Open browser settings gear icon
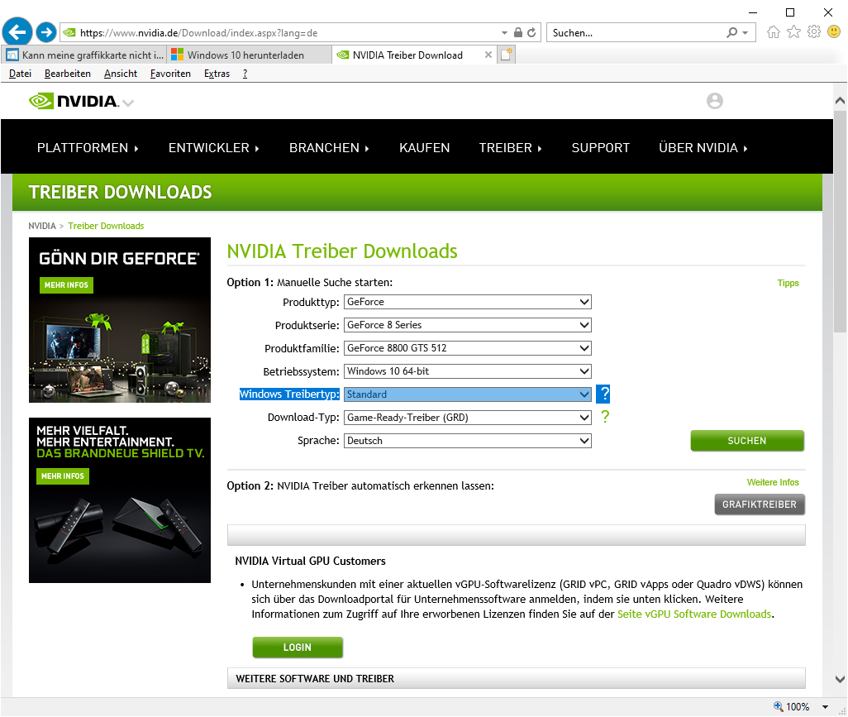Image resolution: width=848 pixels, height=717 pixels. click(x=814, y=32)
